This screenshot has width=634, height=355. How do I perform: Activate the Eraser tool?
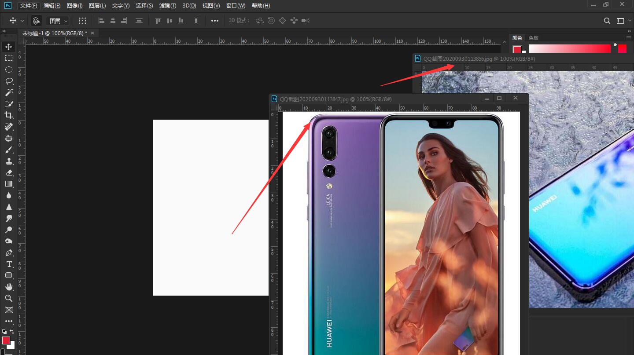pos(8,172)
